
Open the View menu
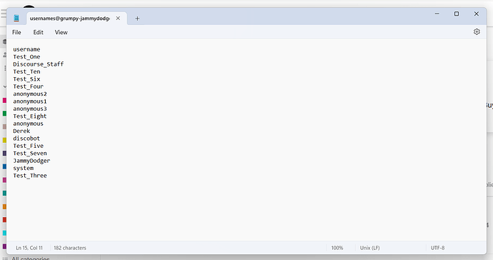tap(61, 32)
